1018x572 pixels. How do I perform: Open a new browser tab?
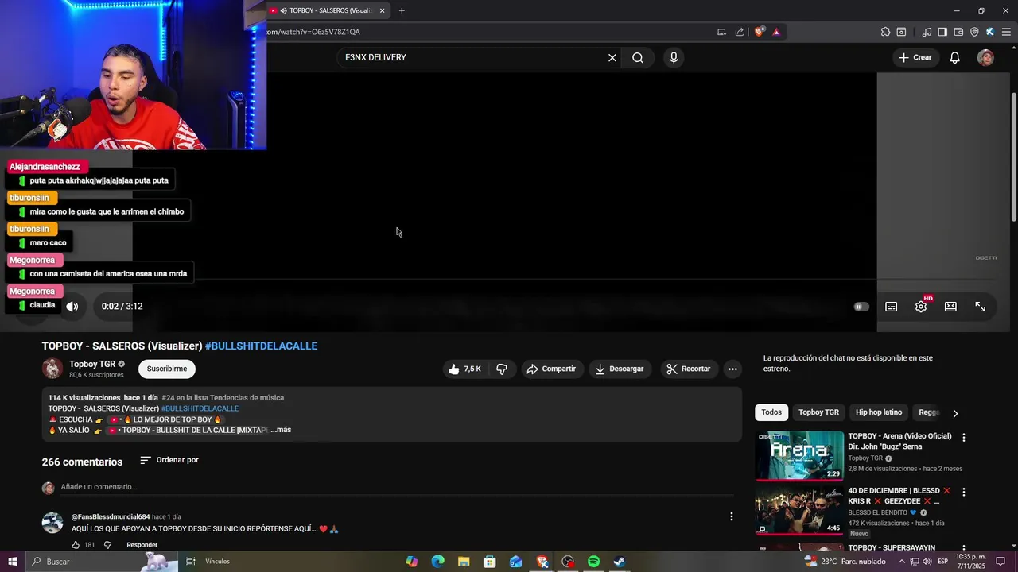402,10
